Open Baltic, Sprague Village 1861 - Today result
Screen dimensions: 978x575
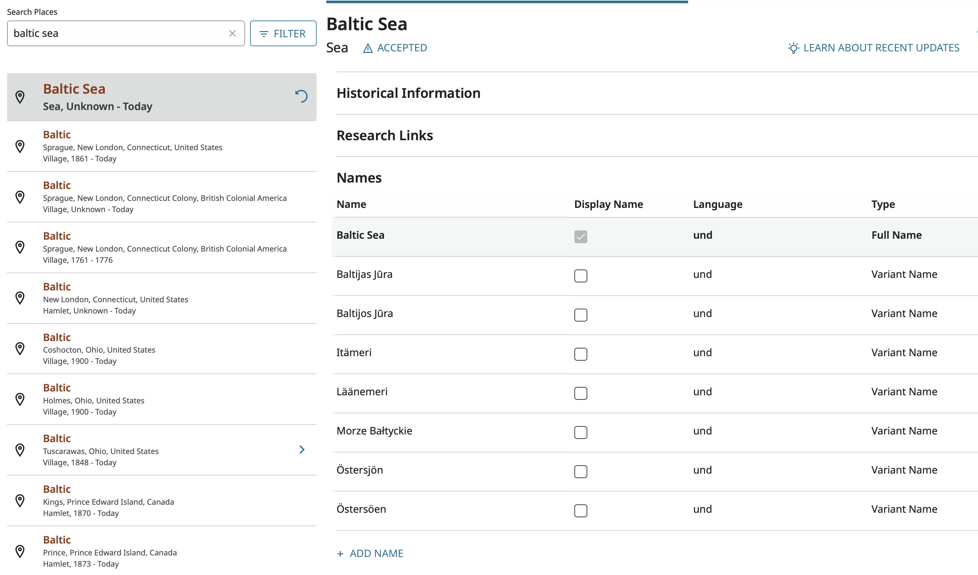coord(162,147)
